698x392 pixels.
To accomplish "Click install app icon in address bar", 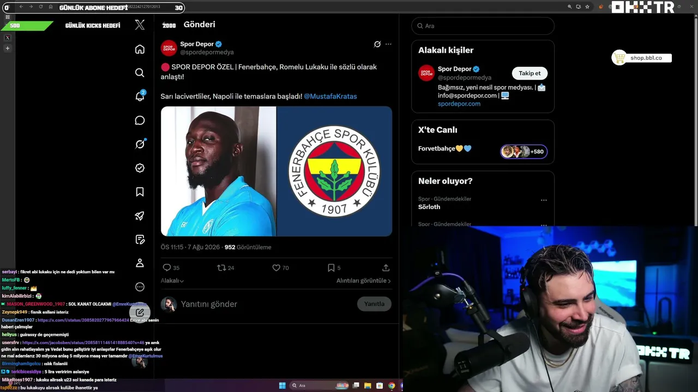I will [579, 7].
